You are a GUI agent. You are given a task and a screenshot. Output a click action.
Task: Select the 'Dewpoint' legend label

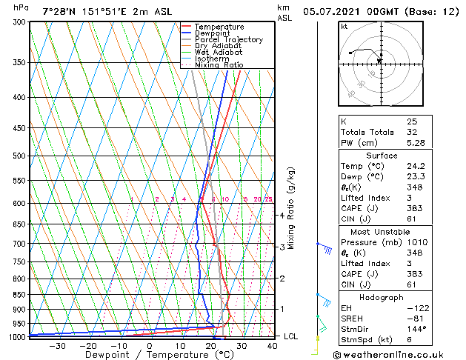pos(212,33)
